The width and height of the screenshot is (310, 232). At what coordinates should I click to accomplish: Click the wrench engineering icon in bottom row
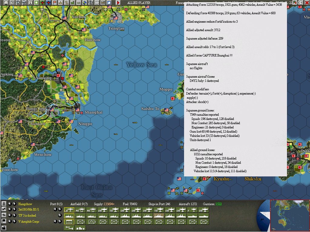point(69,228)
